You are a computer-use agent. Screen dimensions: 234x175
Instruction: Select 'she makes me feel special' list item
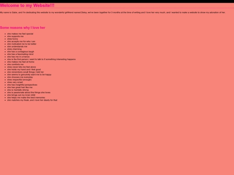[x=20, y=34]
